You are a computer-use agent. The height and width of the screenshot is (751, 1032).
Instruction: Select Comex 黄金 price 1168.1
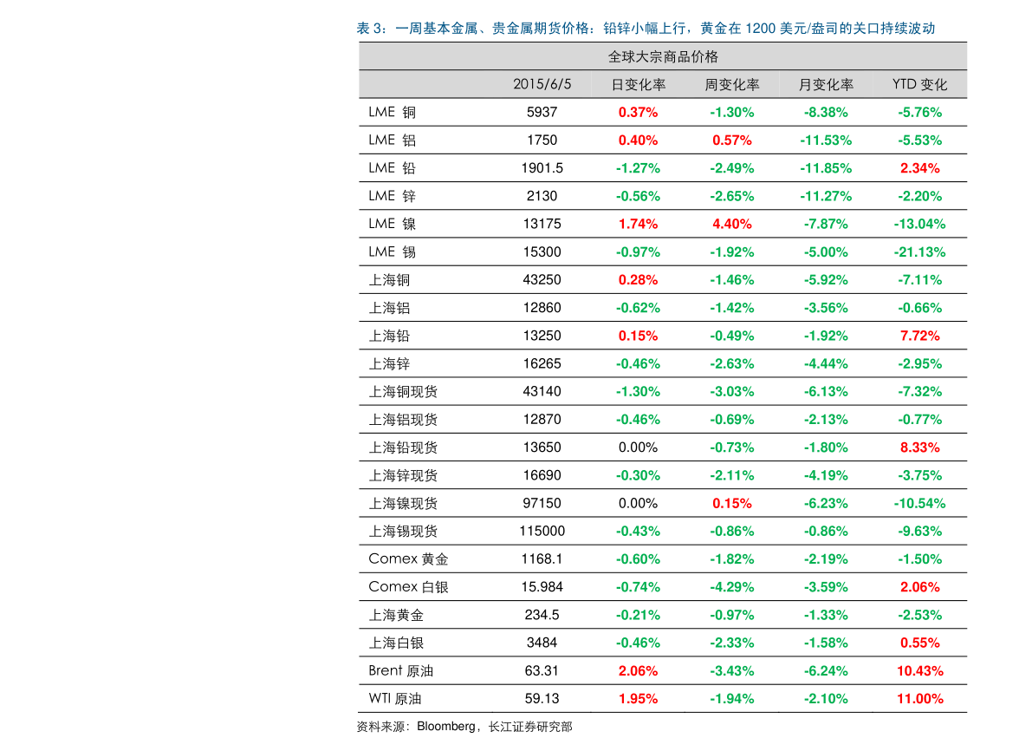[542, 559]
